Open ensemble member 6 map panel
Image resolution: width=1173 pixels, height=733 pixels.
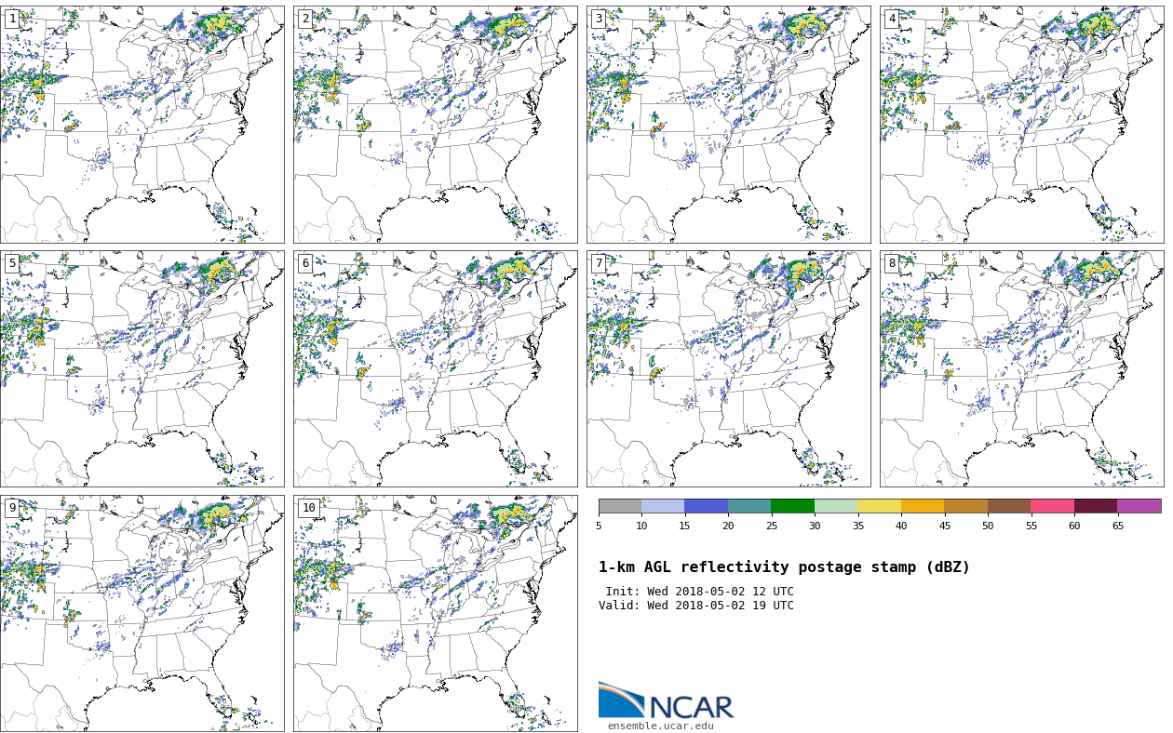[436, 368]
